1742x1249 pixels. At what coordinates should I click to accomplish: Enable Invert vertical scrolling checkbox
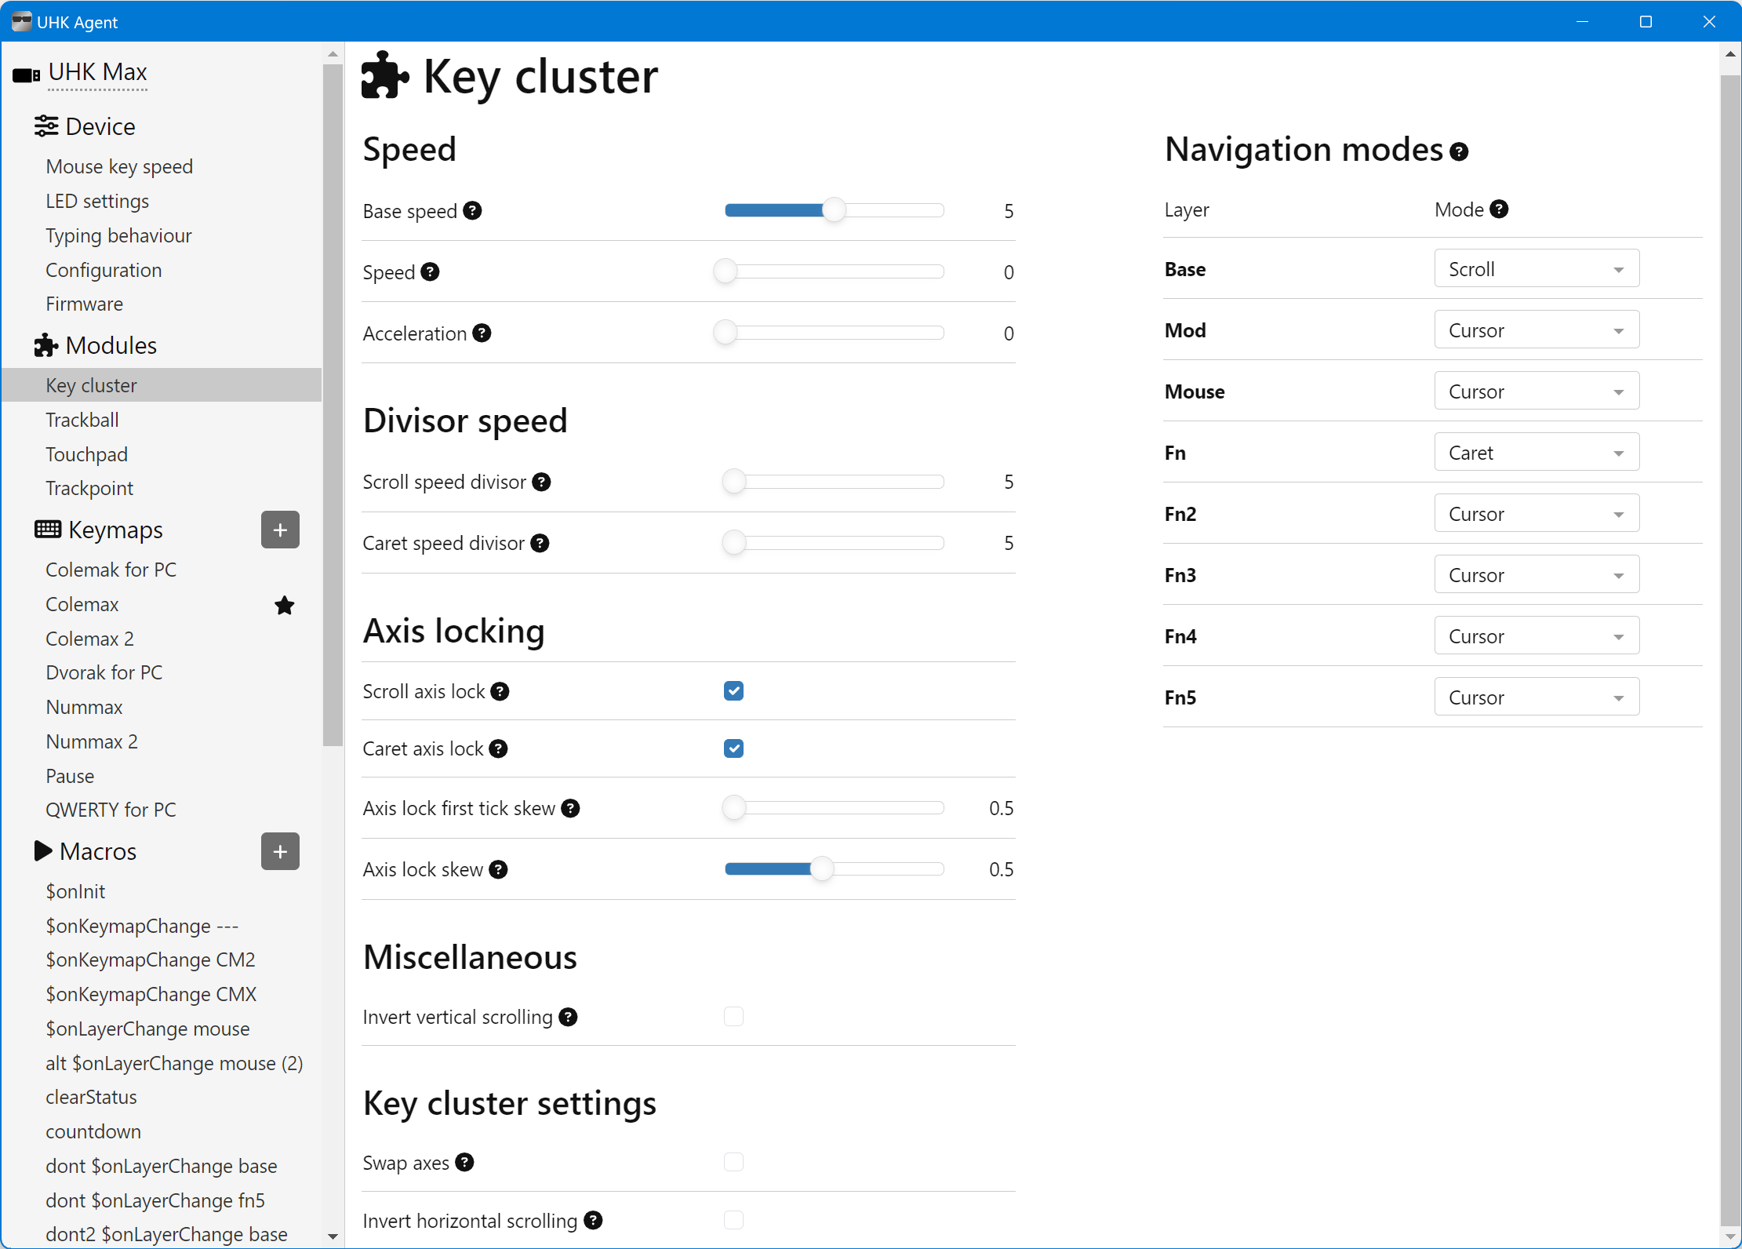pyautogui.click(x=733, y=1017)
